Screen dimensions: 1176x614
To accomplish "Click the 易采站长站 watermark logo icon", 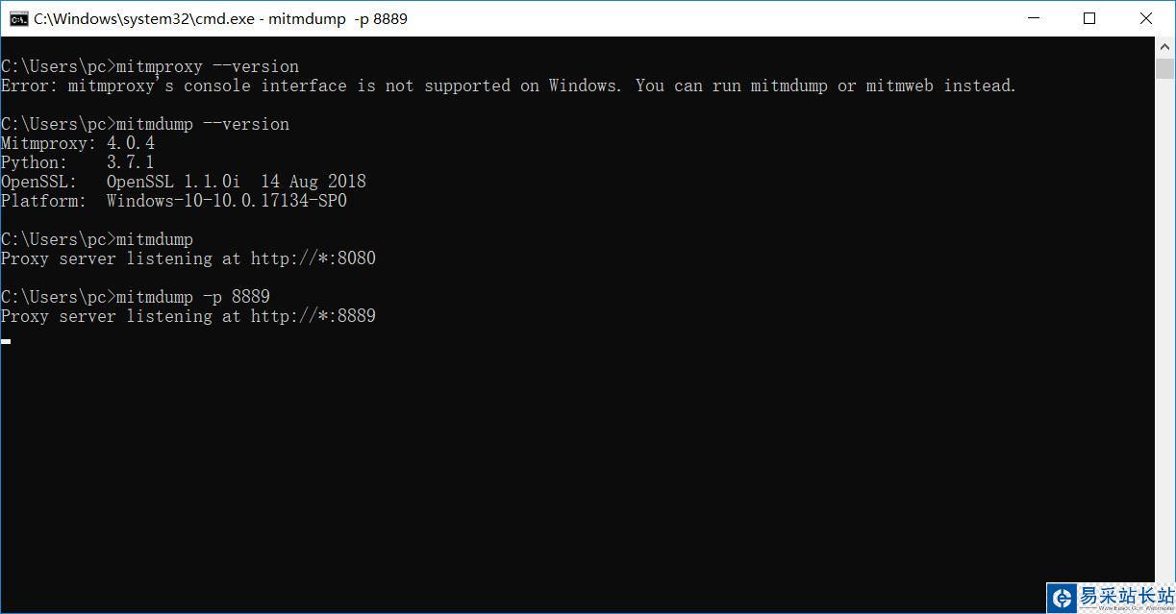I will 1062,598.
